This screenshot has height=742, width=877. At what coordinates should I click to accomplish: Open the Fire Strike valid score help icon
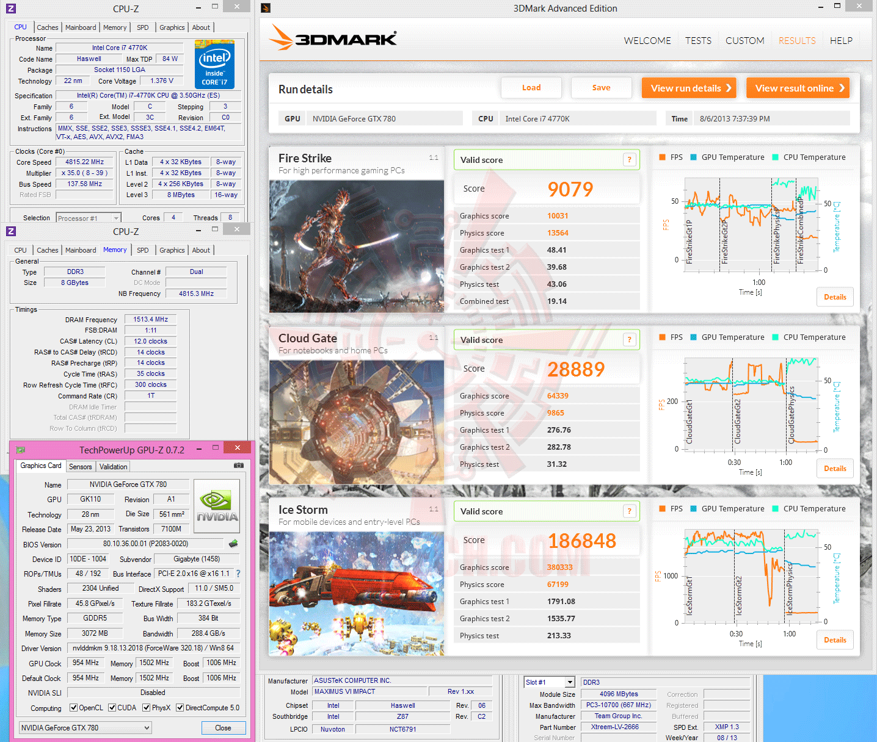tap(630, 160)
